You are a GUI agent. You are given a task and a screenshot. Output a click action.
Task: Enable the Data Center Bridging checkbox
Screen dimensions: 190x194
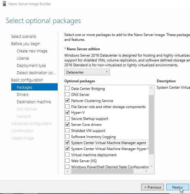pyautogui.click(x=67, y=89)
